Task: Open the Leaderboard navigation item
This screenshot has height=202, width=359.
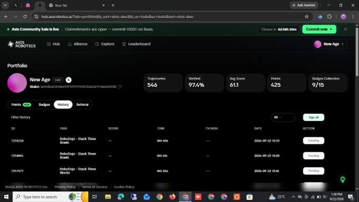Action: pos(136,44)
